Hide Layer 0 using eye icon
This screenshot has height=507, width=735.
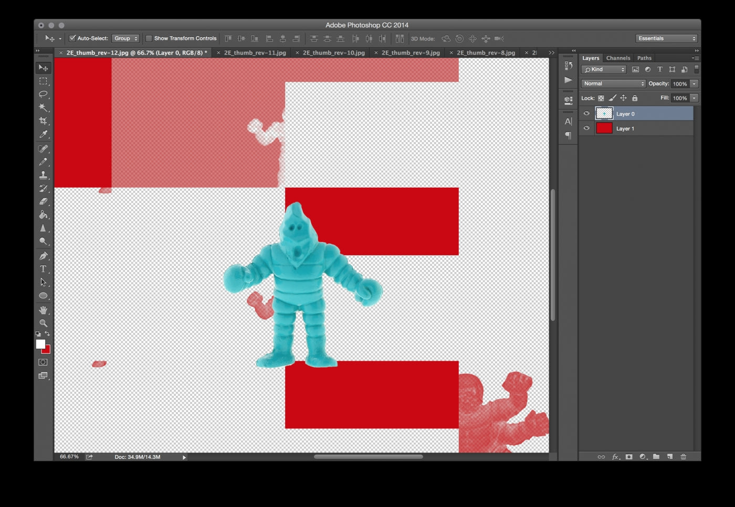(586, 113)
